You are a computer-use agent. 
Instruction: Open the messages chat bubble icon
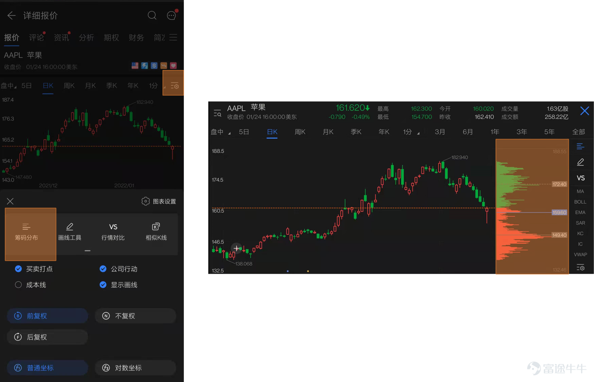pos(172,15)
